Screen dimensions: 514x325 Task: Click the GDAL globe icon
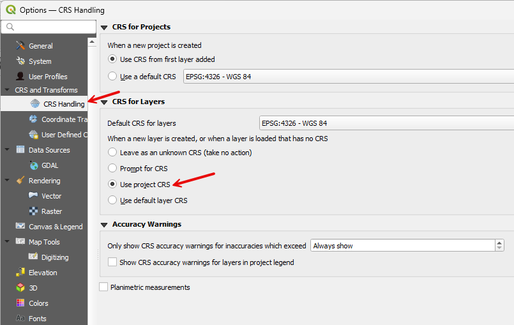[x=34, y=165]
